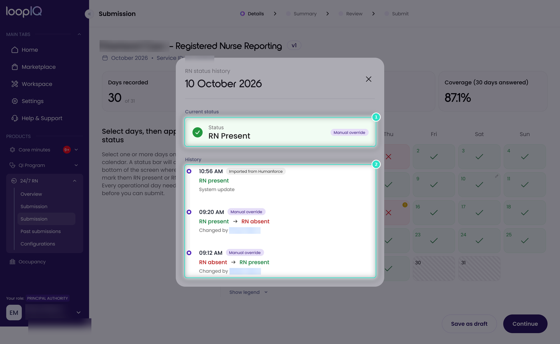The image size is (560, 344).
Task: Click the edit pencil on day 10
Action: click(496, 176)
